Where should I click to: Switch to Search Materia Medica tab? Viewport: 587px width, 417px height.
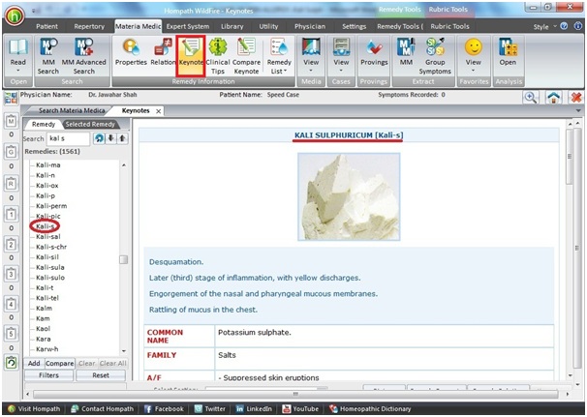(x=72, y=110)
